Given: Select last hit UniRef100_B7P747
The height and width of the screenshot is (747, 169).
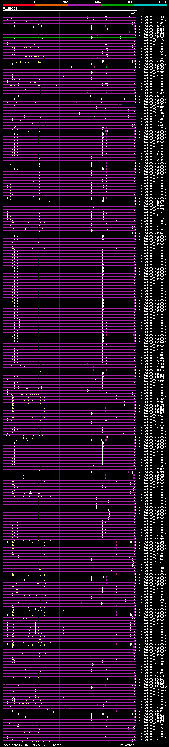Looking at the screenshot, I should tap(152, 740).
